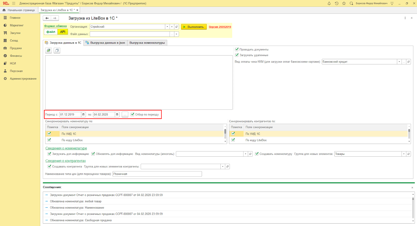Toggle Создавать номенклатуру checkbox
The image size is (417, 226).
(257, 154)
